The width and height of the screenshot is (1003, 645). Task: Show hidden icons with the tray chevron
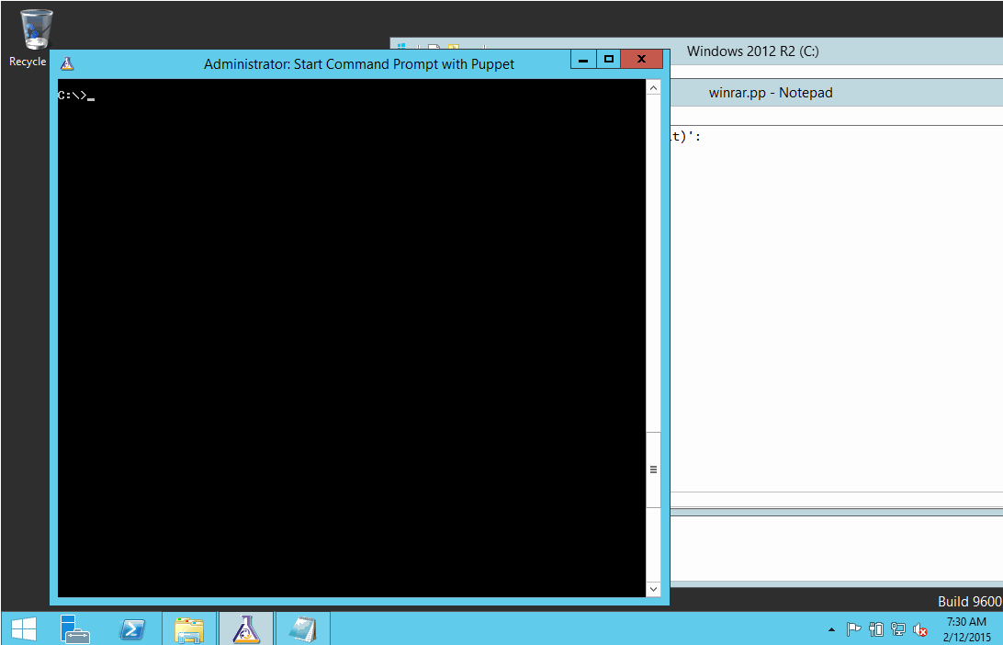point(833,629)
